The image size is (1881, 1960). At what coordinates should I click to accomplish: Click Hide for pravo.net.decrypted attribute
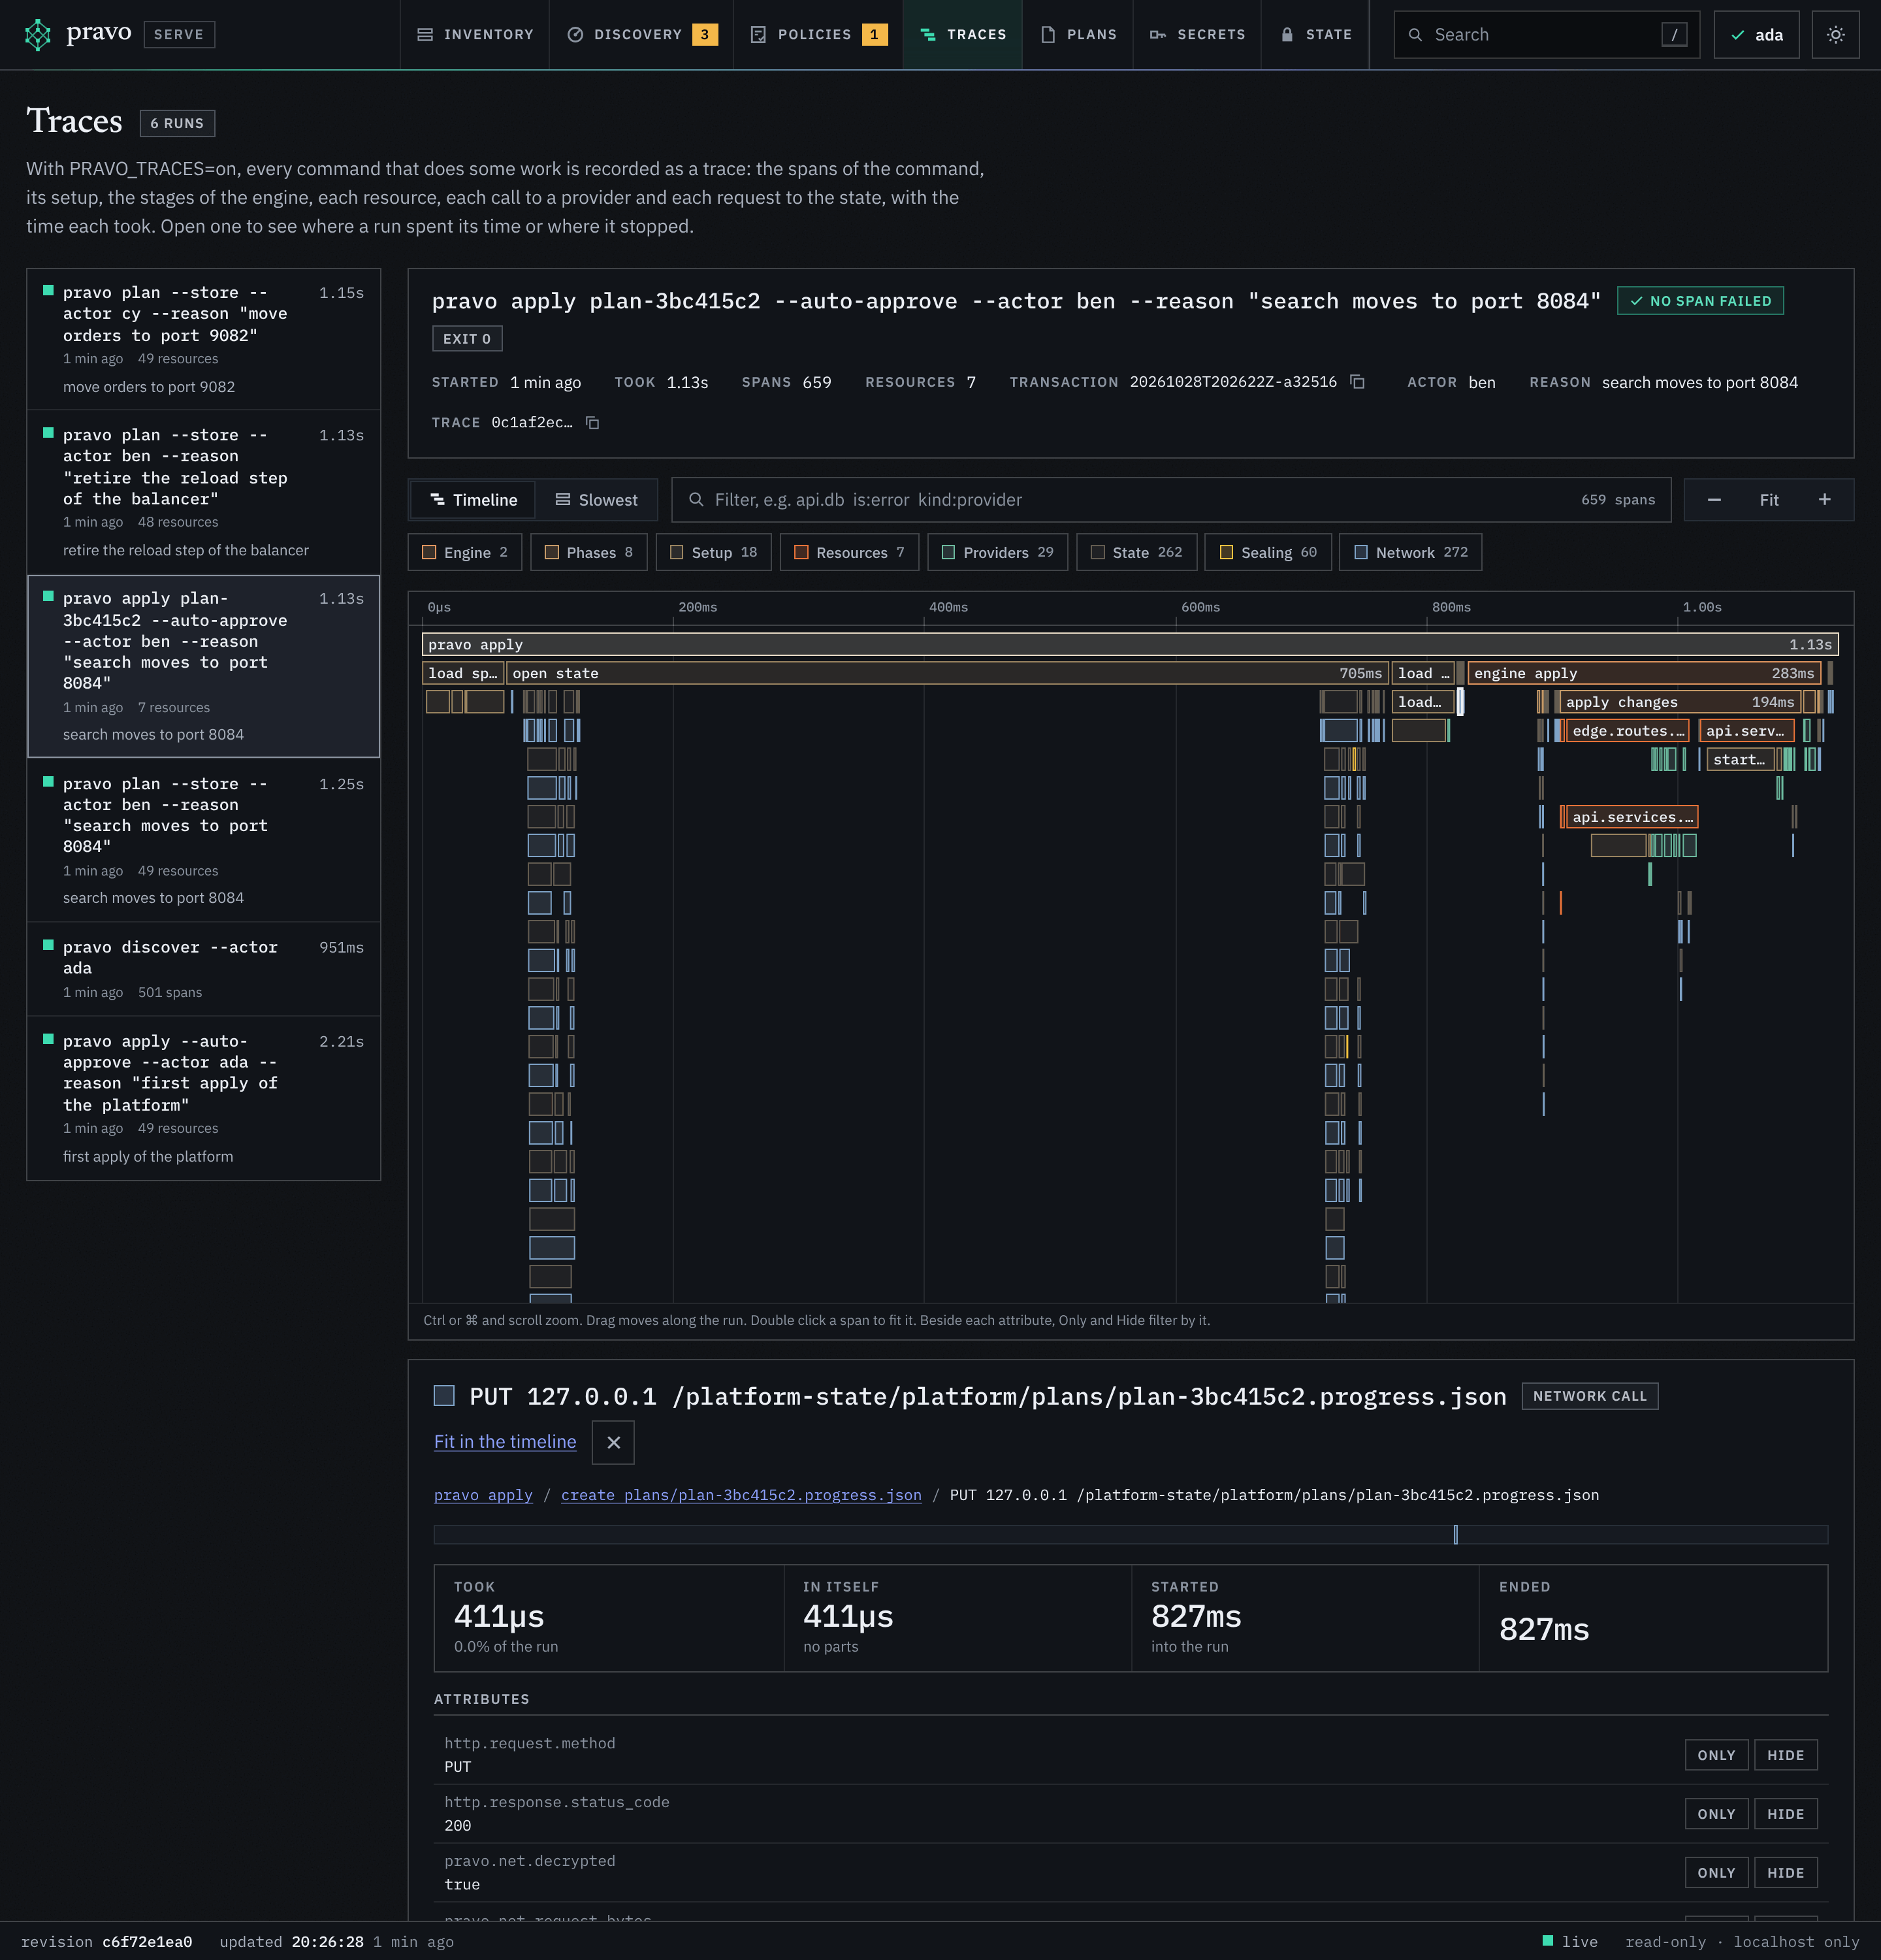(x=1785, y=1873)
